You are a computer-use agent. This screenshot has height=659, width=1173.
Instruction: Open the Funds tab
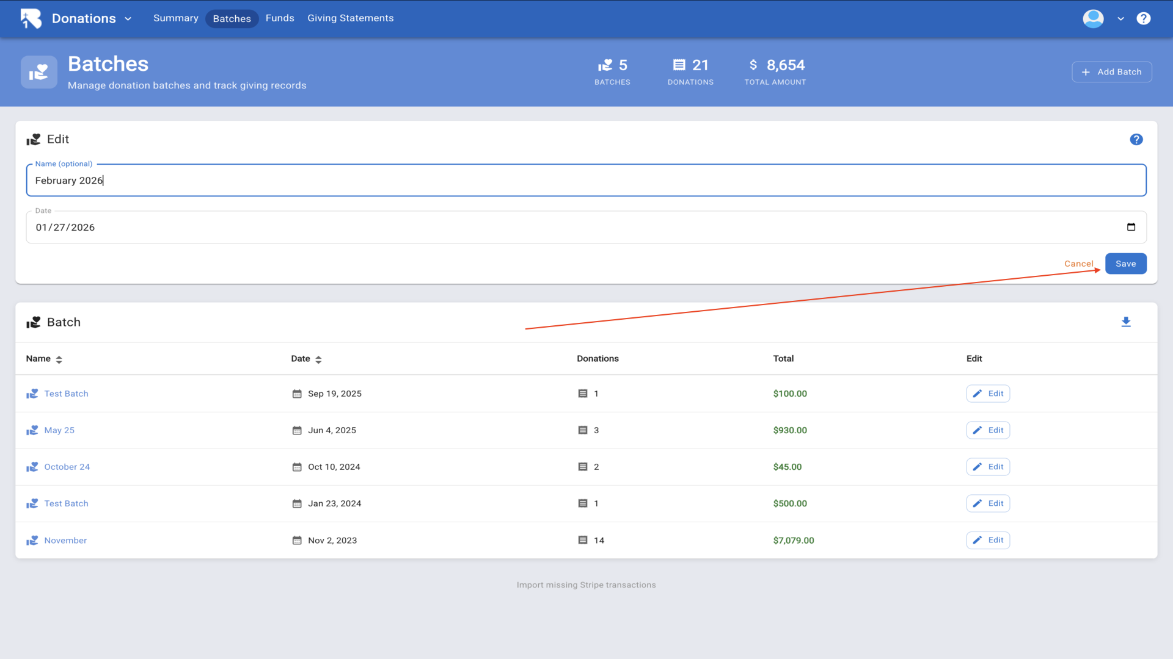point(280,18)
